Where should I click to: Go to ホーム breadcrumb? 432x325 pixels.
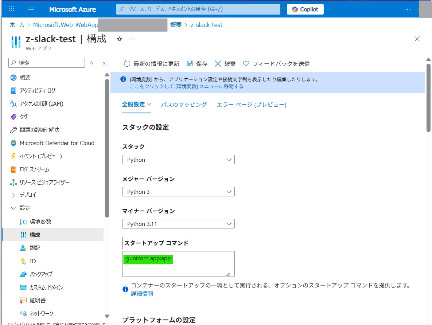17,25
